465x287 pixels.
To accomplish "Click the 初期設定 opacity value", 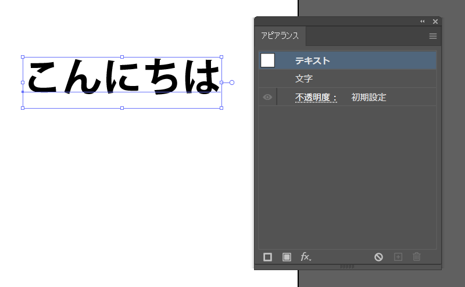I will pyautogui.click(x=369, y=97).
